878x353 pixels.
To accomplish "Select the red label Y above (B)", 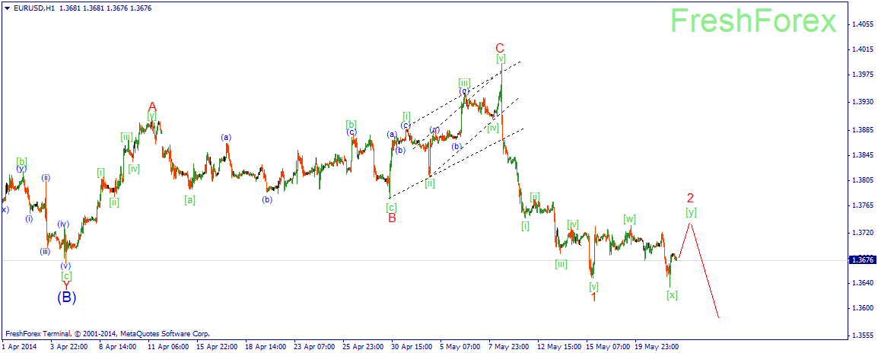I will click(66, 285).
